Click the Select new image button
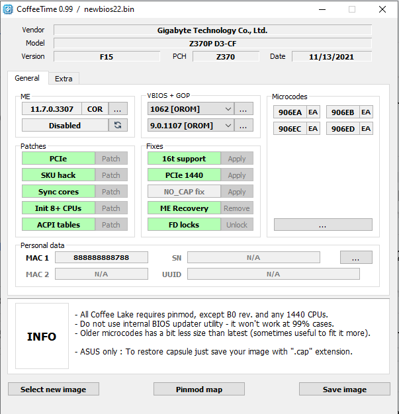The width and height of the screenshot is (399, 414). point(53,390)
